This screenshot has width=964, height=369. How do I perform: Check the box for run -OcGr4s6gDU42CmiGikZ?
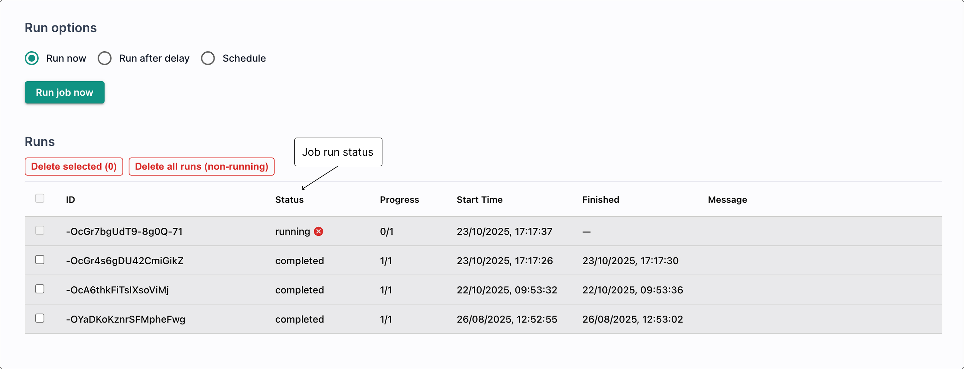(40, 260)
